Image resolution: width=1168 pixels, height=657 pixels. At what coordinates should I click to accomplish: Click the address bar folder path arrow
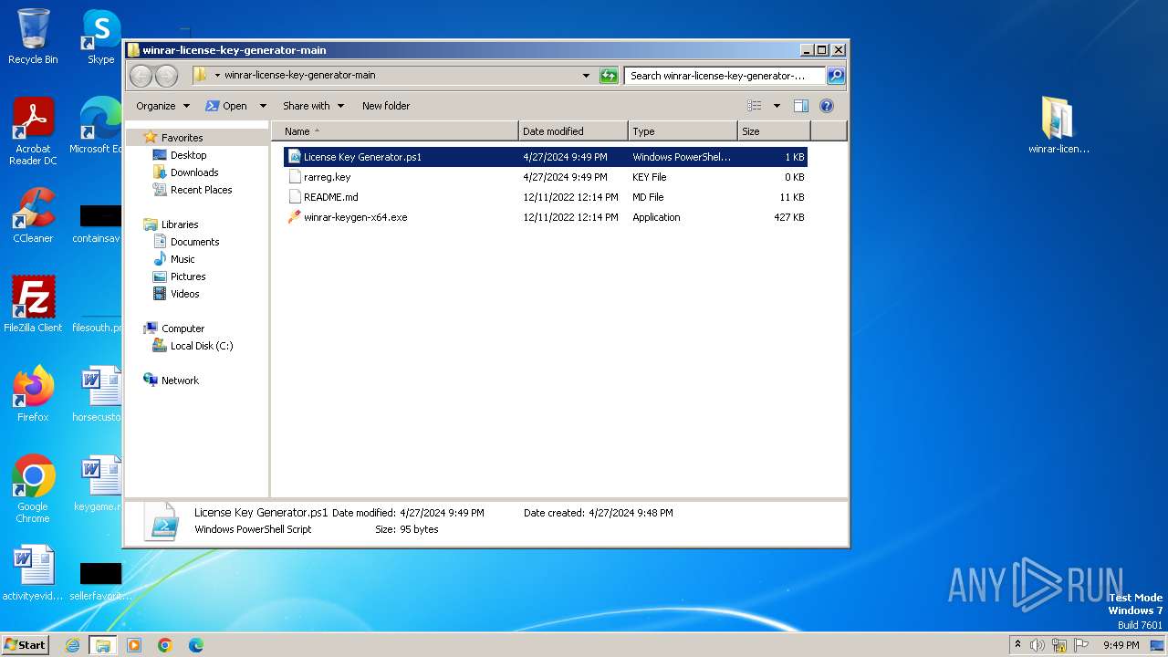tap(217, 76)
